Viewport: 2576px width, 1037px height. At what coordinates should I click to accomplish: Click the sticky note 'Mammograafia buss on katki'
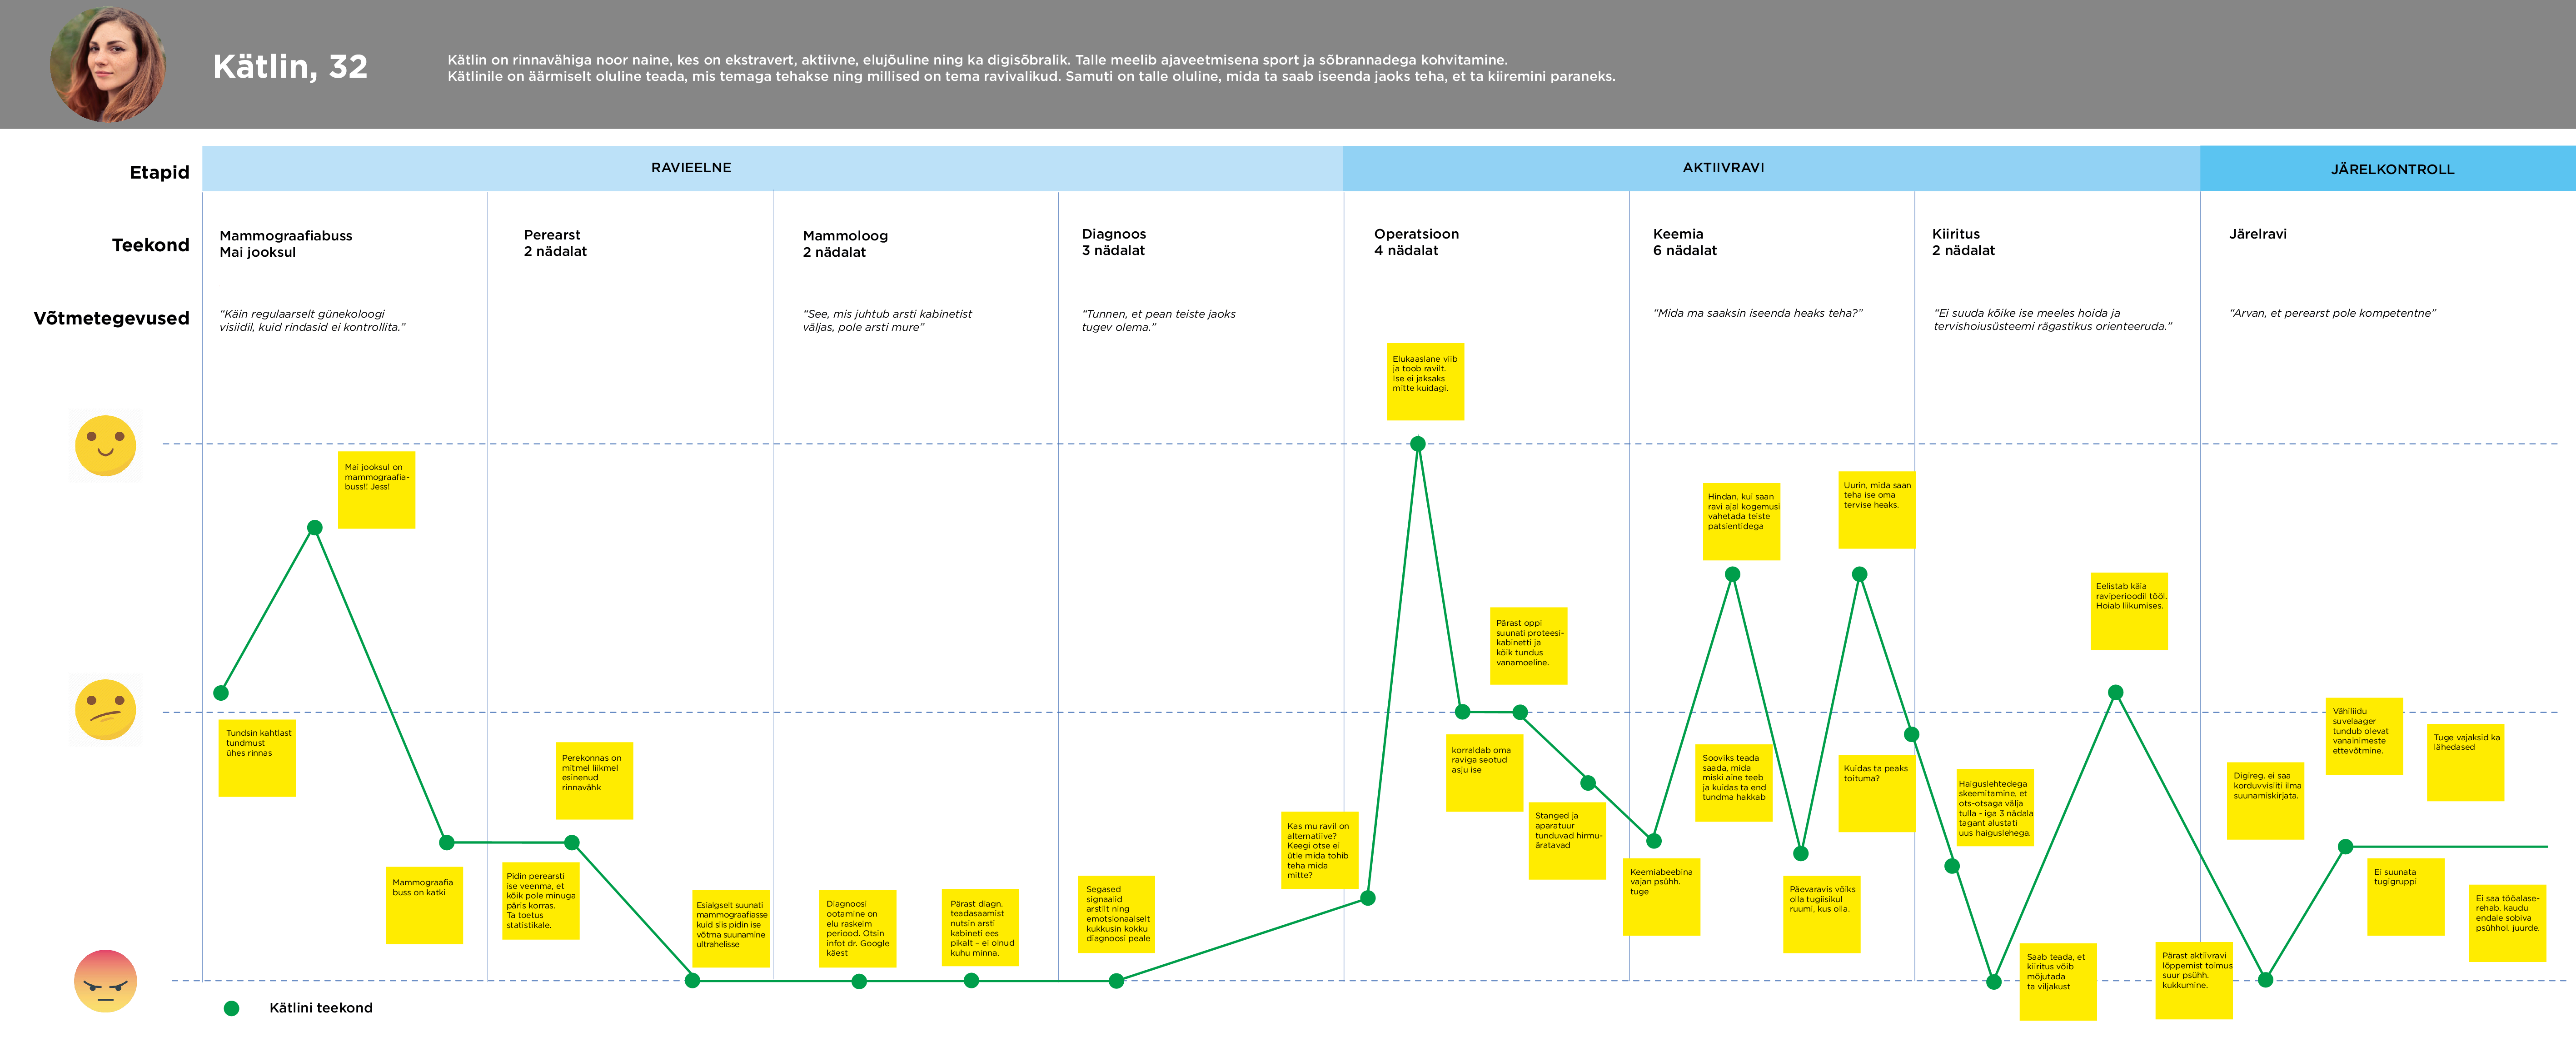(x=424, y=905)
